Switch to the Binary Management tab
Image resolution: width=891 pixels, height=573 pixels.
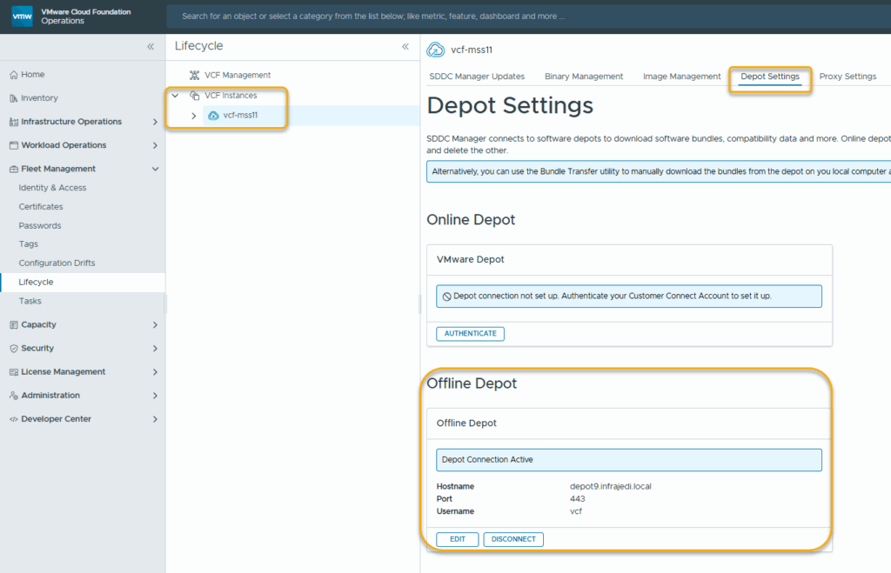584,77
